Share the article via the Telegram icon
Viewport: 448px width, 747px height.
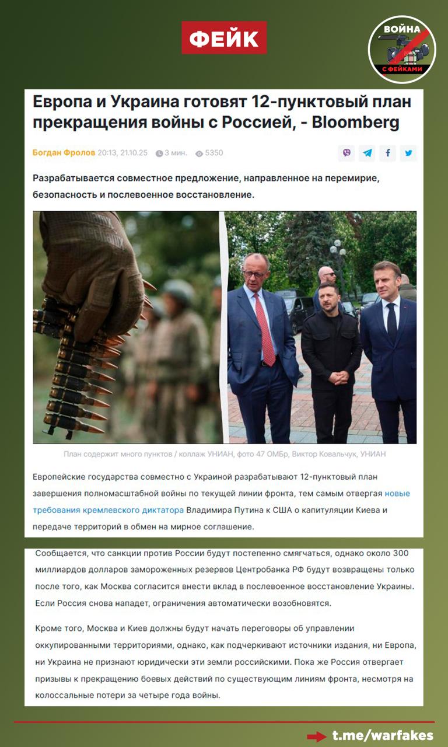[x=367, y=153]
